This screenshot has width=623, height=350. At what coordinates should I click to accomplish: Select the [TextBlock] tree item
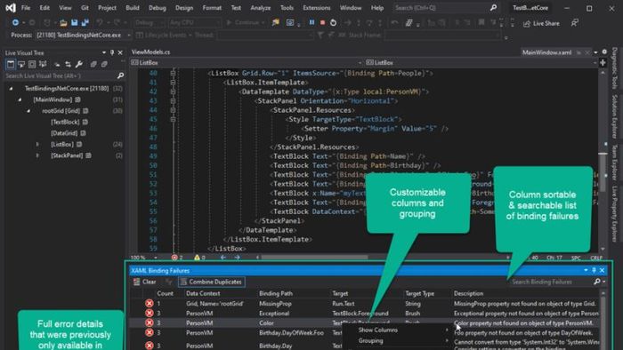point(65,122)
